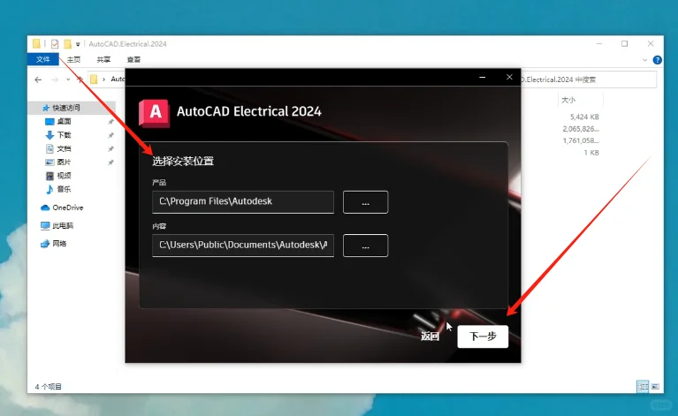The image size is (678, 416).
Task: Click the AutoCAD red A logo
Action: click(155, 113)
